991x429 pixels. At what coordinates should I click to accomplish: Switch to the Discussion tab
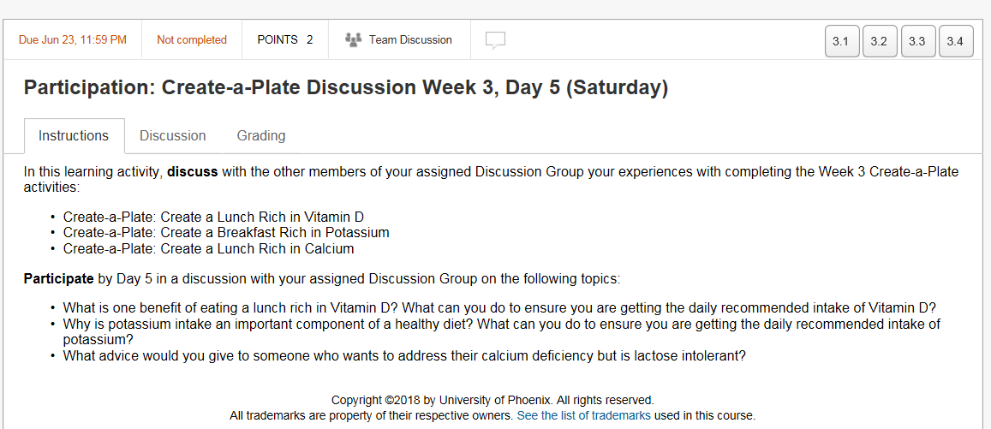pos(172,135)
